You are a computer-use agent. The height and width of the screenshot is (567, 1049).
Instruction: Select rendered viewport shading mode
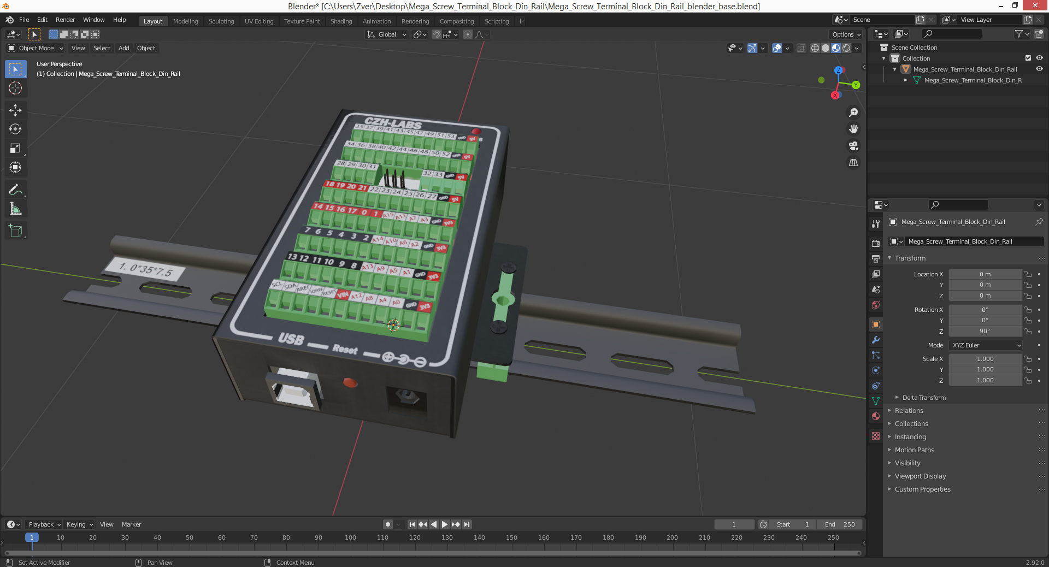(846, 48)
